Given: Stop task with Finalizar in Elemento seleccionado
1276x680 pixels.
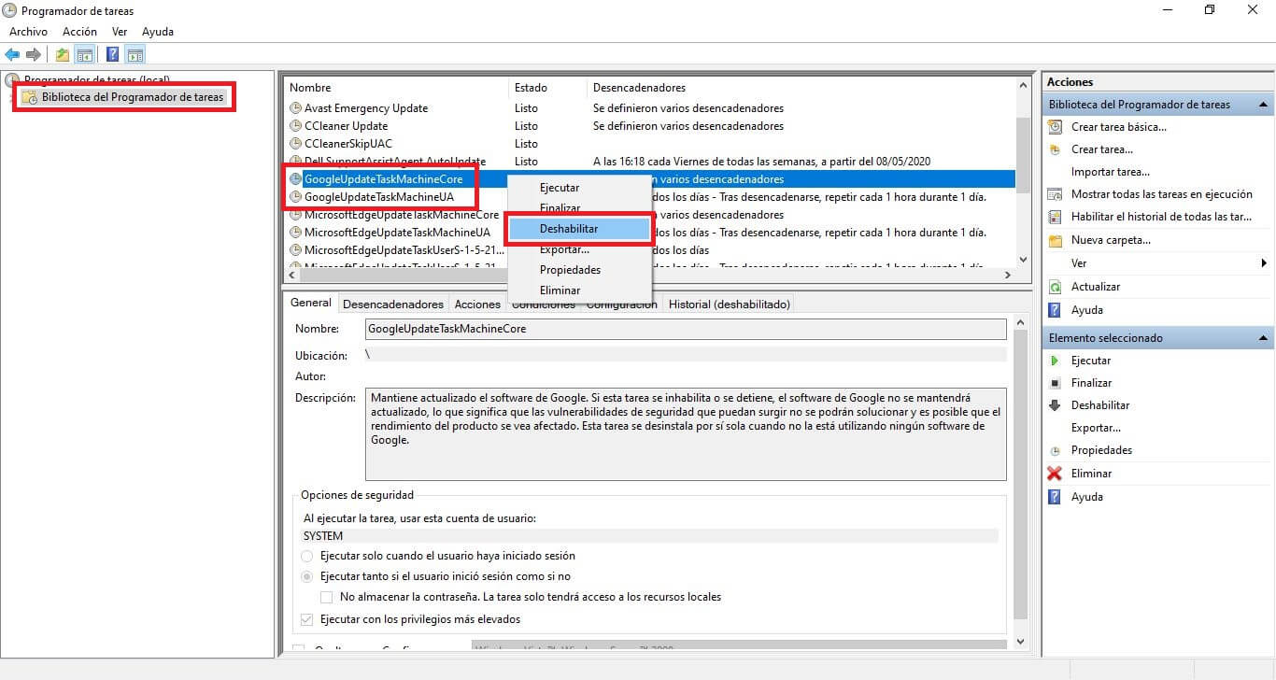Looking at the screenshot, I should coord(1092,383).
